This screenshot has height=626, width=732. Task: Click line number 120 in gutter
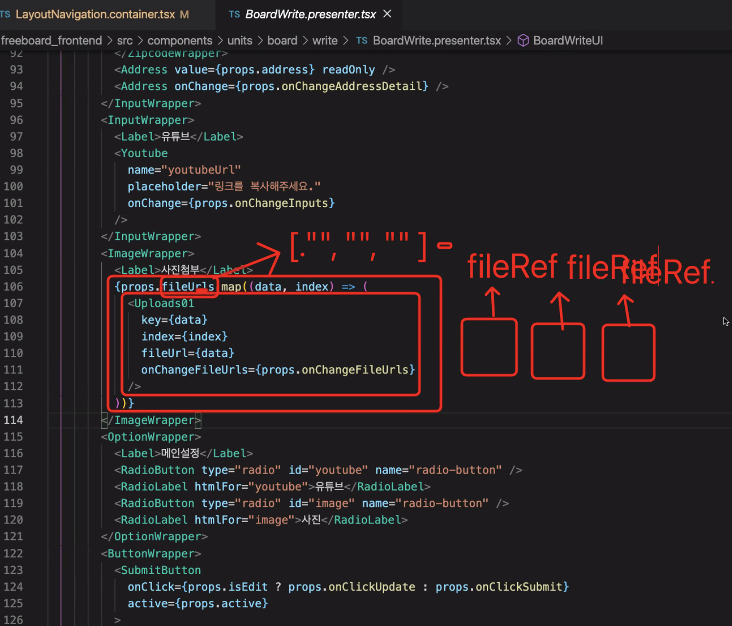(x=13, y=520)
